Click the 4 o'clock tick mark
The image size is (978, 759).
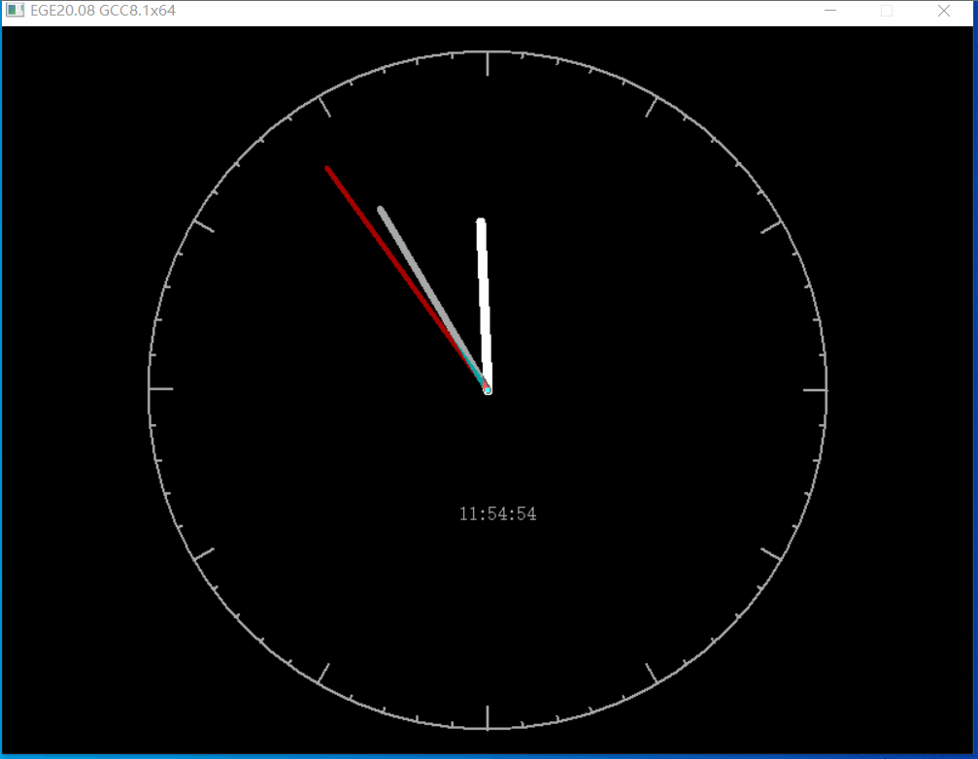pyautogui.click(x=771, y=553)
